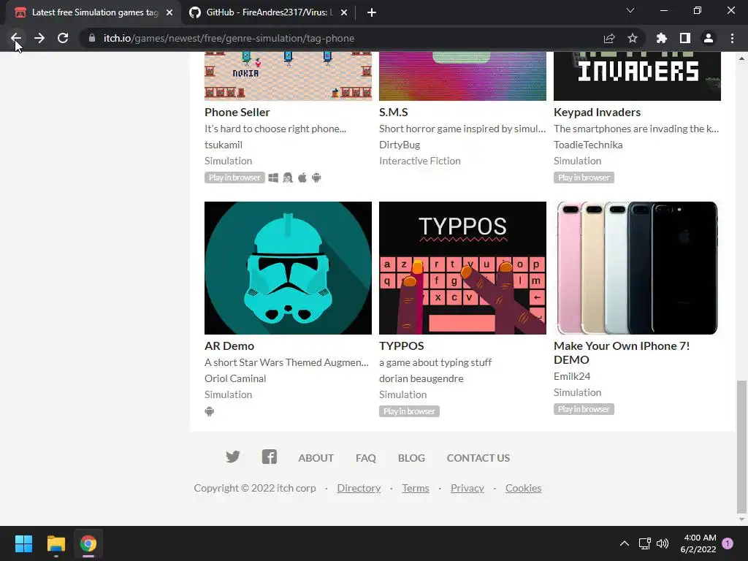Screen dimensions: 748x561
Task: Show hidden system tray icons chevron
Action: click(624, 543)
